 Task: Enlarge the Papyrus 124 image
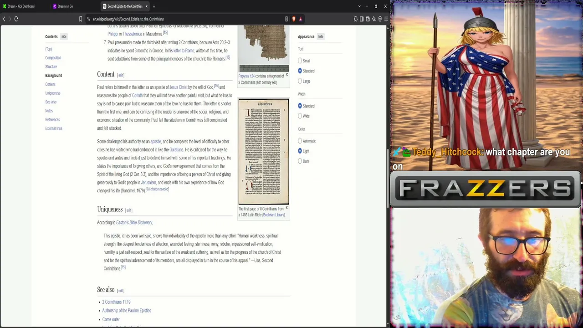287,75
